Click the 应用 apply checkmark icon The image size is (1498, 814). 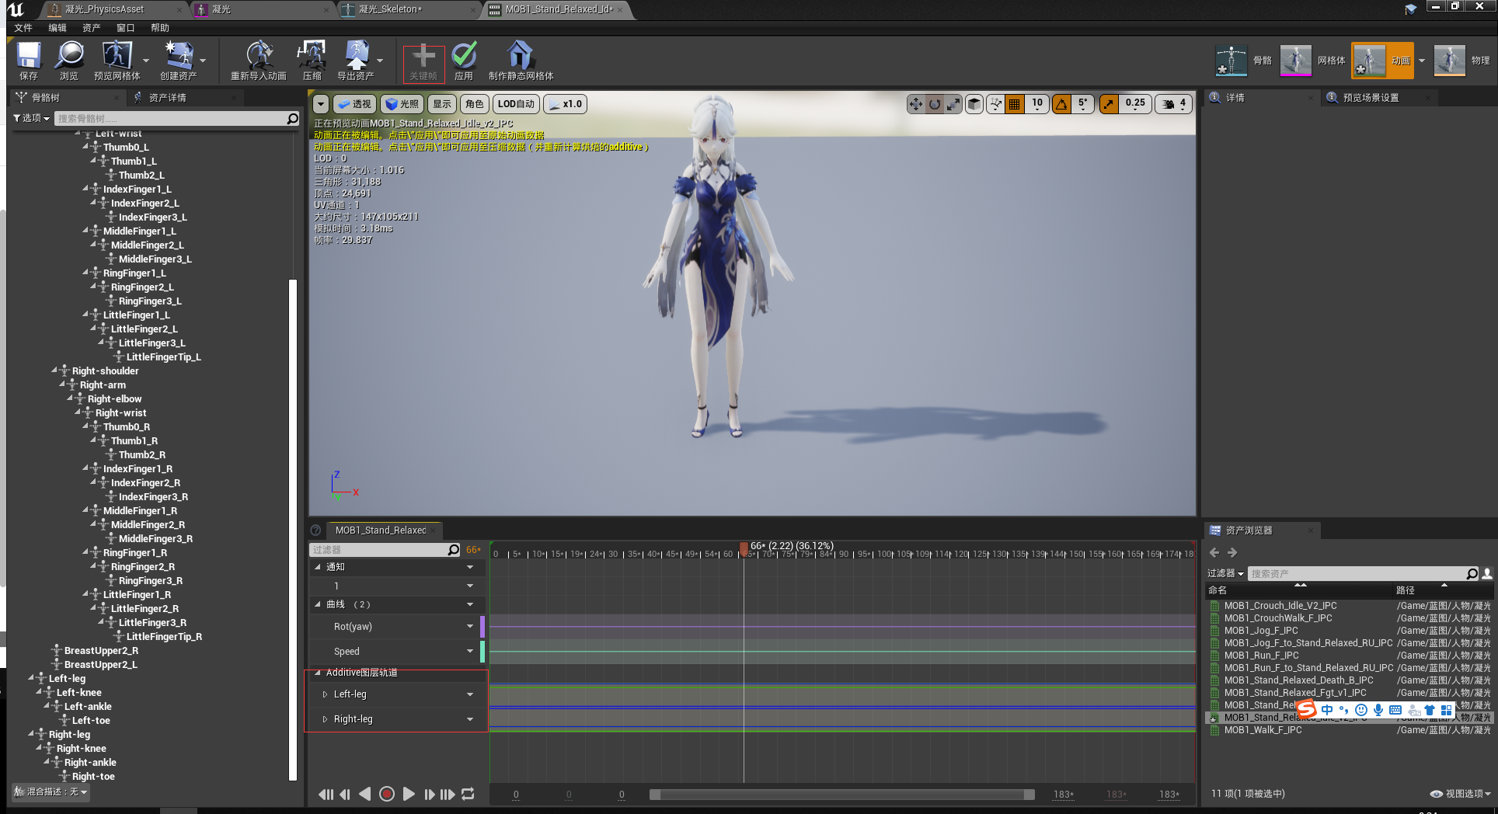tap(464, 61)
